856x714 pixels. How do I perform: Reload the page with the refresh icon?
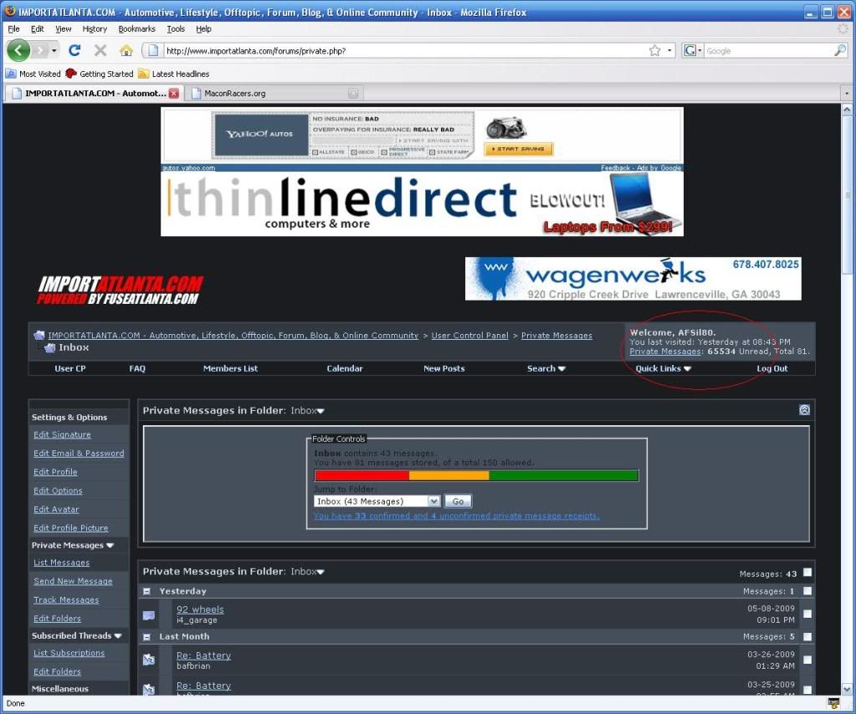tap(74, 51)
